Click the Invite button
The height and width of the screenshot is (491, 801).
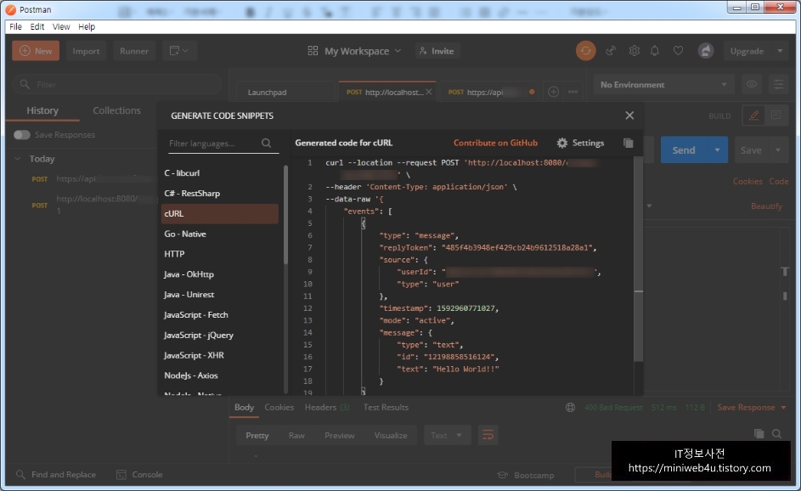pos(437,51)
